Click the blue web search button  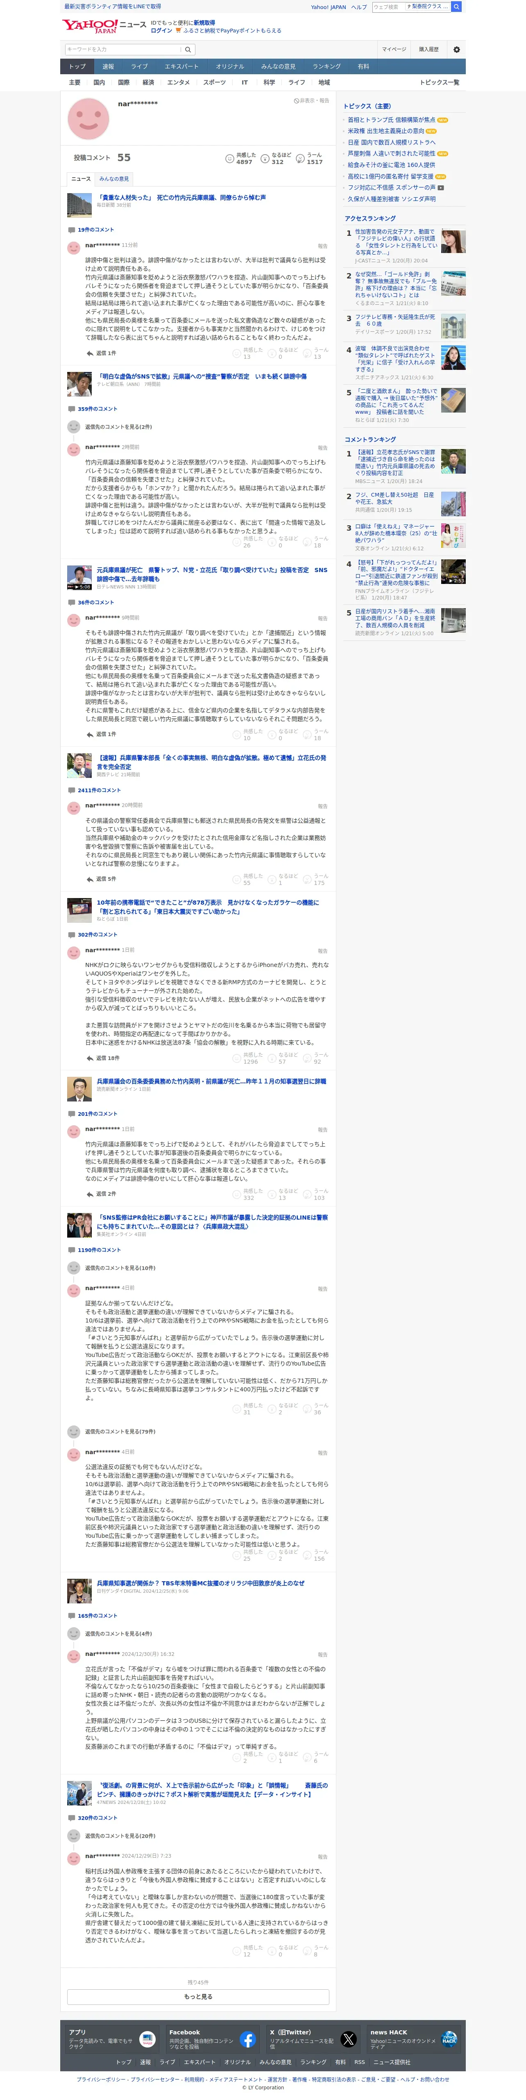pos(456,7)
